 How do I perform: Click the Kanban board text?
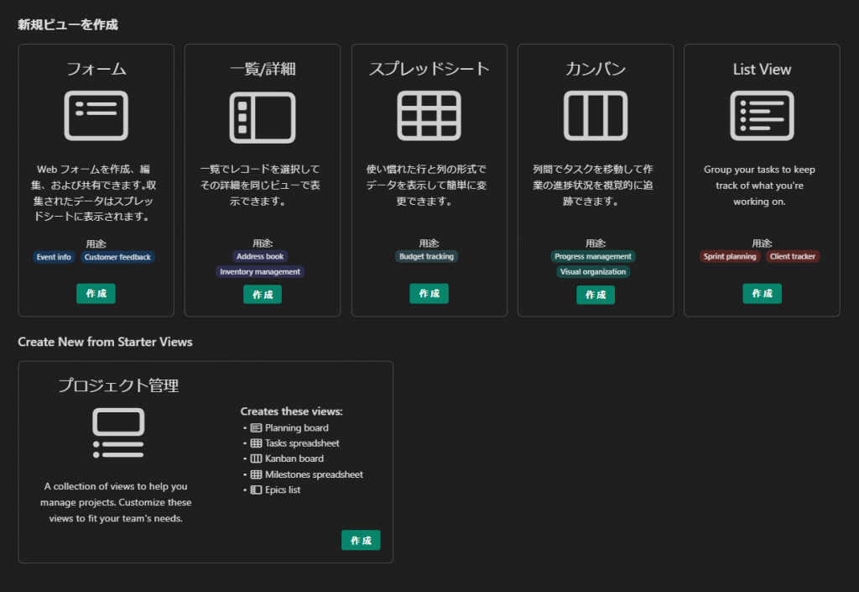coord(294,458)
